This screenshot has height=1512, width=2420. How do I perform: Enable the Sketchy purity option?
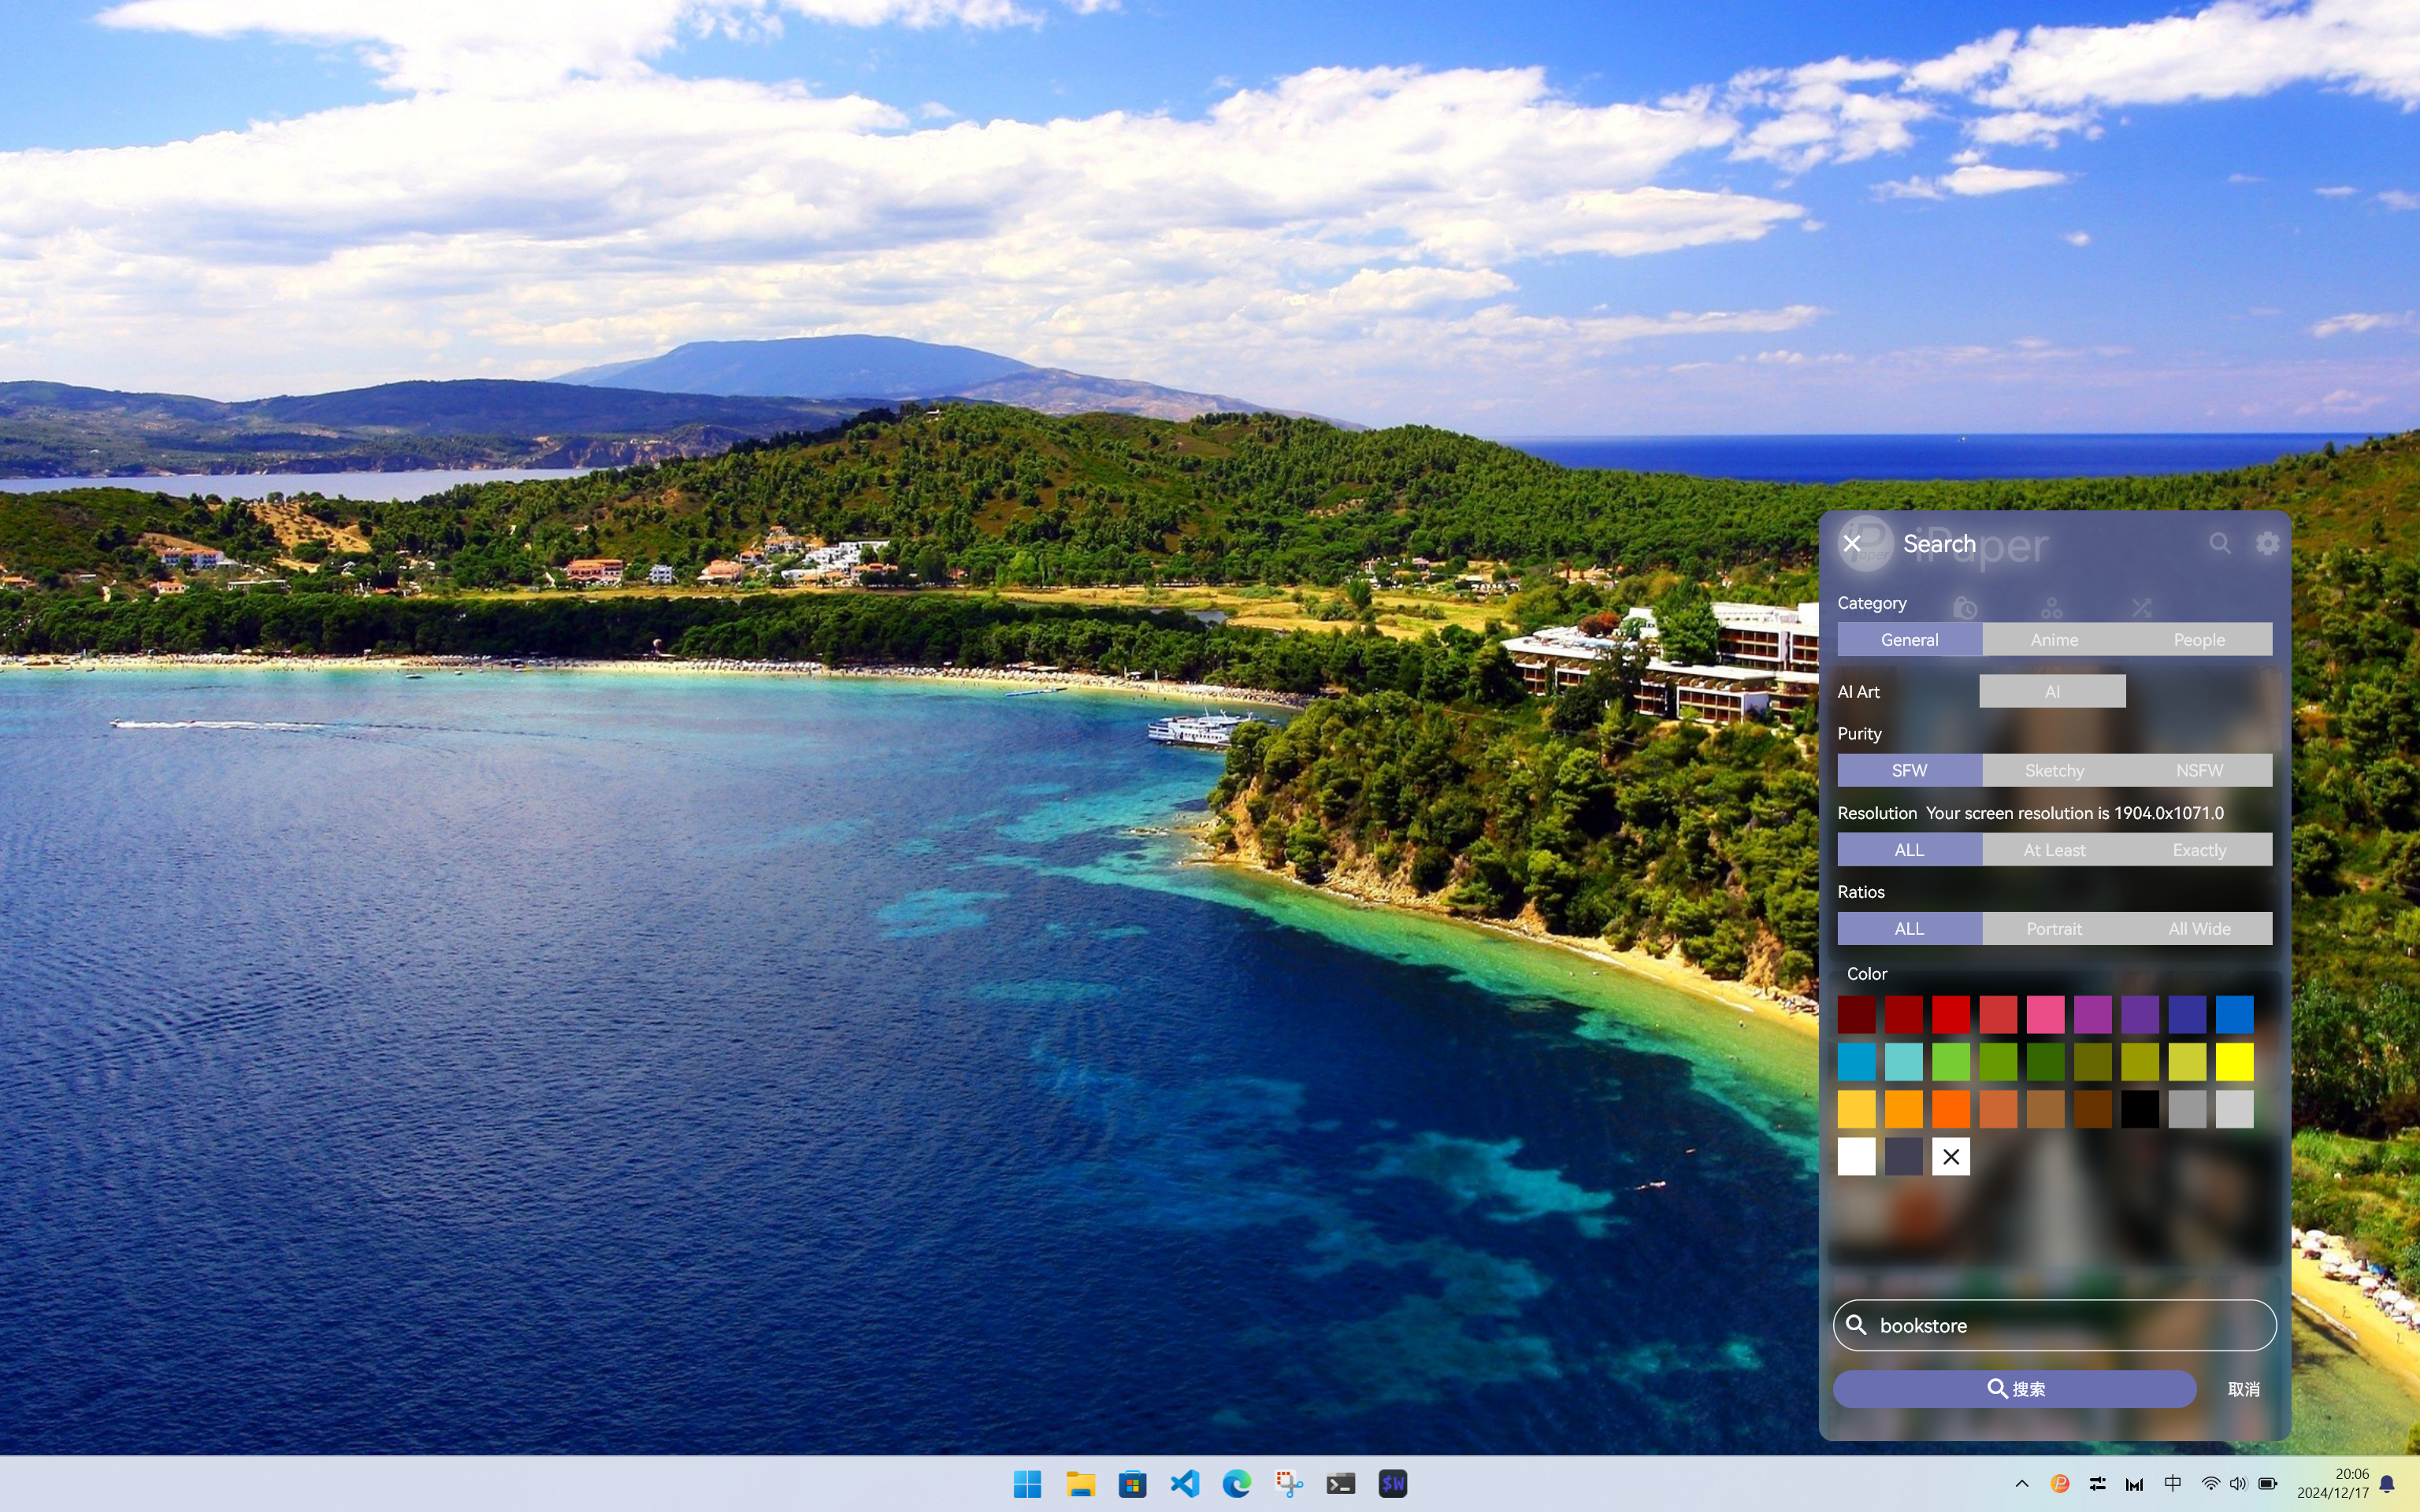coord(2054,770)
